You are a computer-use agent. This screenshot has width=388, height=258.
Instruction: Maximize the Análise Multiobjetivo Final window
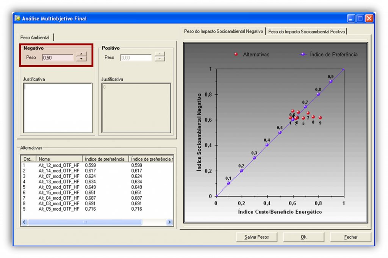360,18
